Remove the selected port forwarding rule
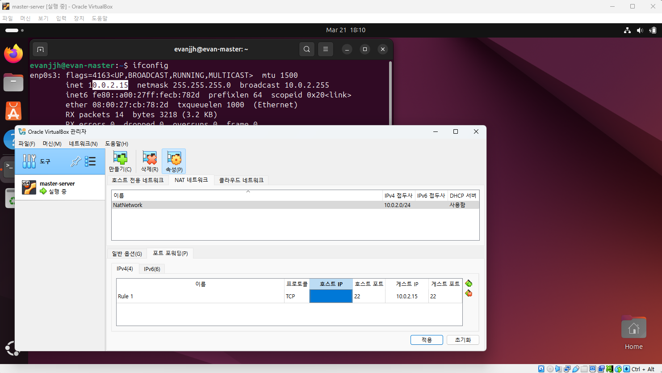Viewport: 662px width, 373px height. [x=469, y=293]
